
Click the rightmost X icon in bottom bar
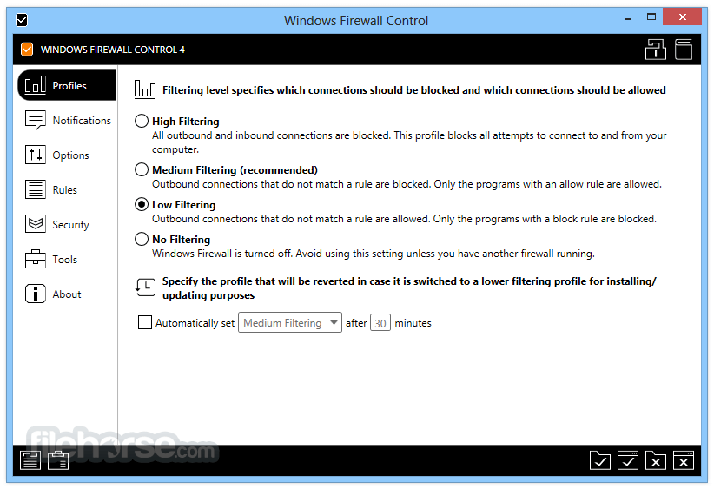[684, 460]
